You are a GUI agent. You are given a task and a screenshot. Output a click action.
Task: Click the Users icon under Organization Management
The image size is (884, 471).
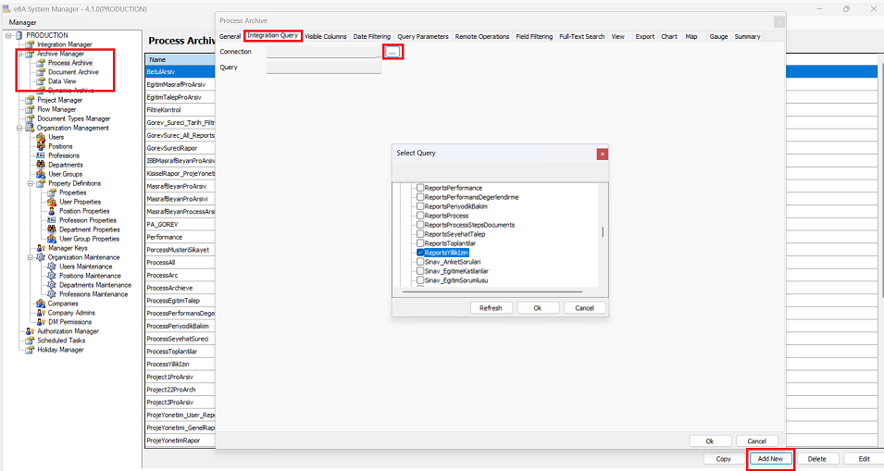pyautogui.click(x=42, y=137)
